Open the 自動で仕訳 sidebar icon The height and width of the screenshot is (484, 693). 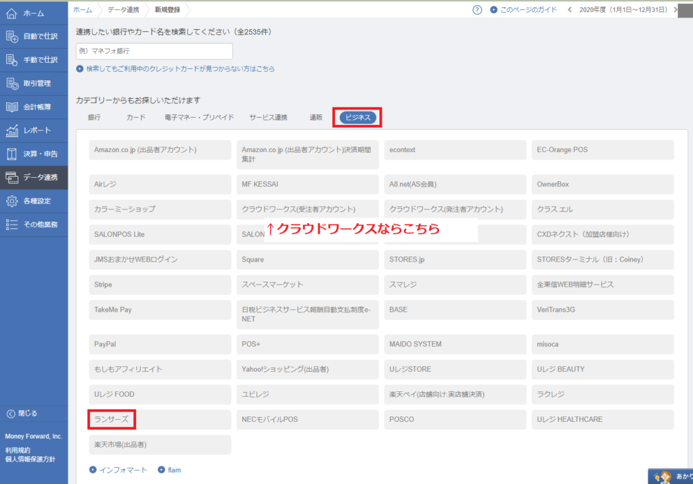pos(12,37)
